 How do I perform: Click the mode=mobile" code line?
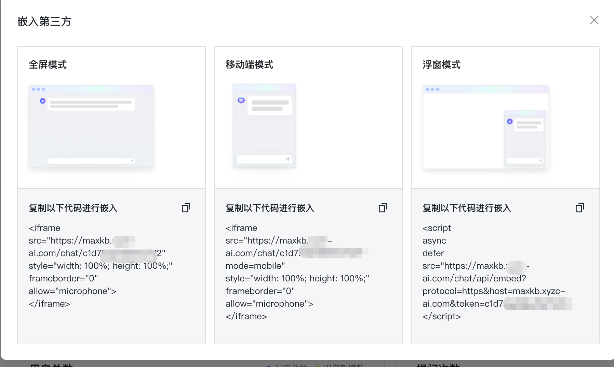click(x=255, y=266)
